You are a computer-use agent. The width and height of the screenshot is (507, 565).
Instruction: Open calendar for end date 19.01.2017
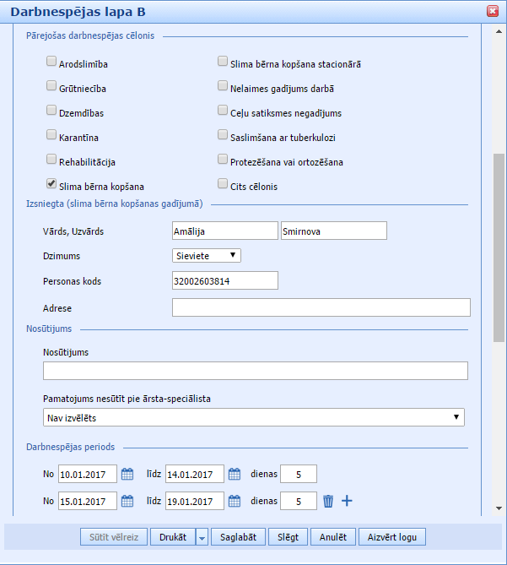coord(235,501)
